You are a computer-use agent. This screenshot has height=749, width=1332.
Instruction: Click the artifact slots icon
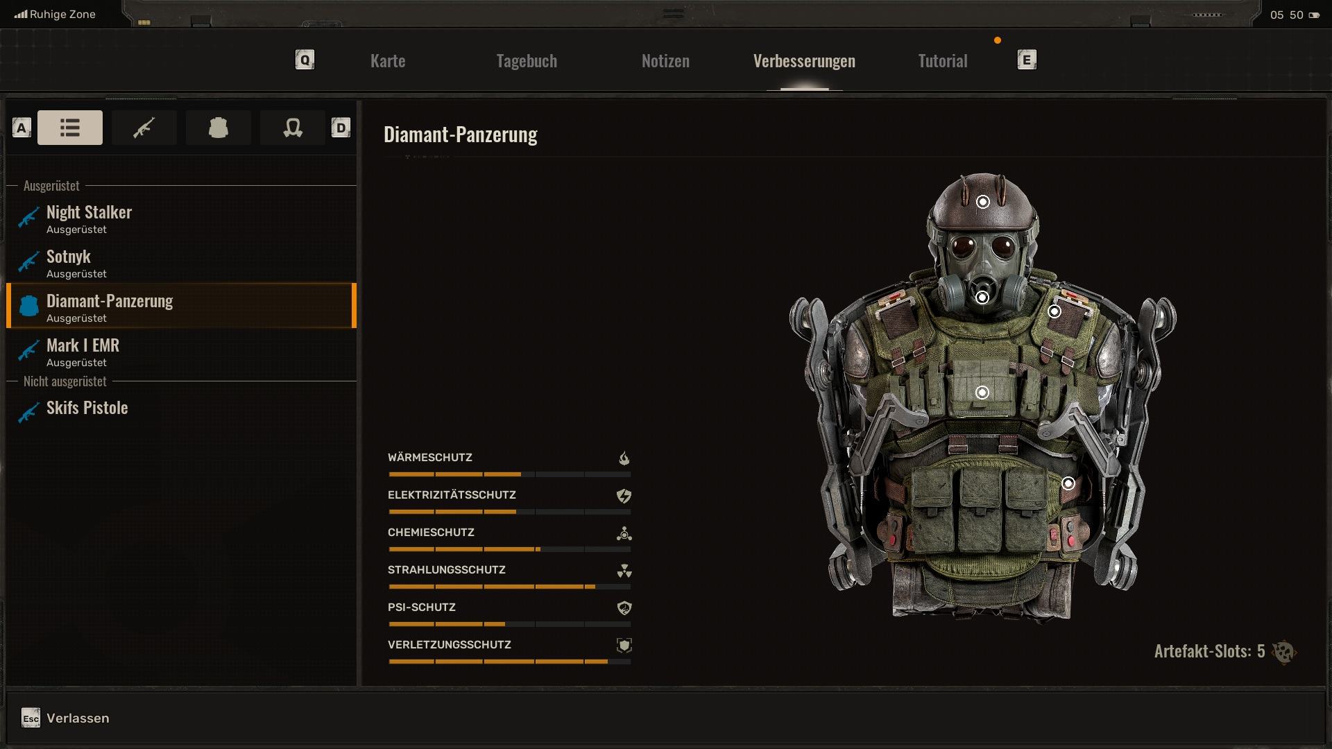[1283, 652]
